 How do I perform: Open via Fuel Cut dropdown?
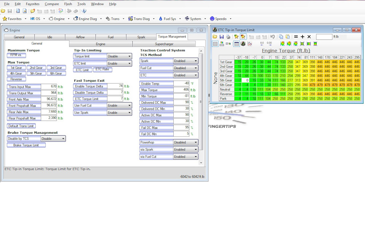[186, 157]
